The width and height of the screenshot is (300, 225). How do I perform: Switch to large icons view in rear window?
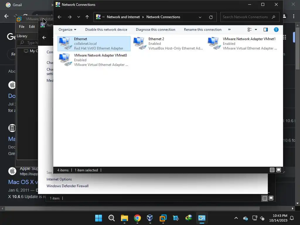[271, 198]
